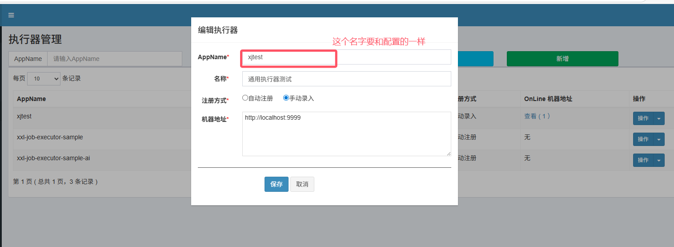Click 操作 button for xjtest row

(x=643, y=118)
